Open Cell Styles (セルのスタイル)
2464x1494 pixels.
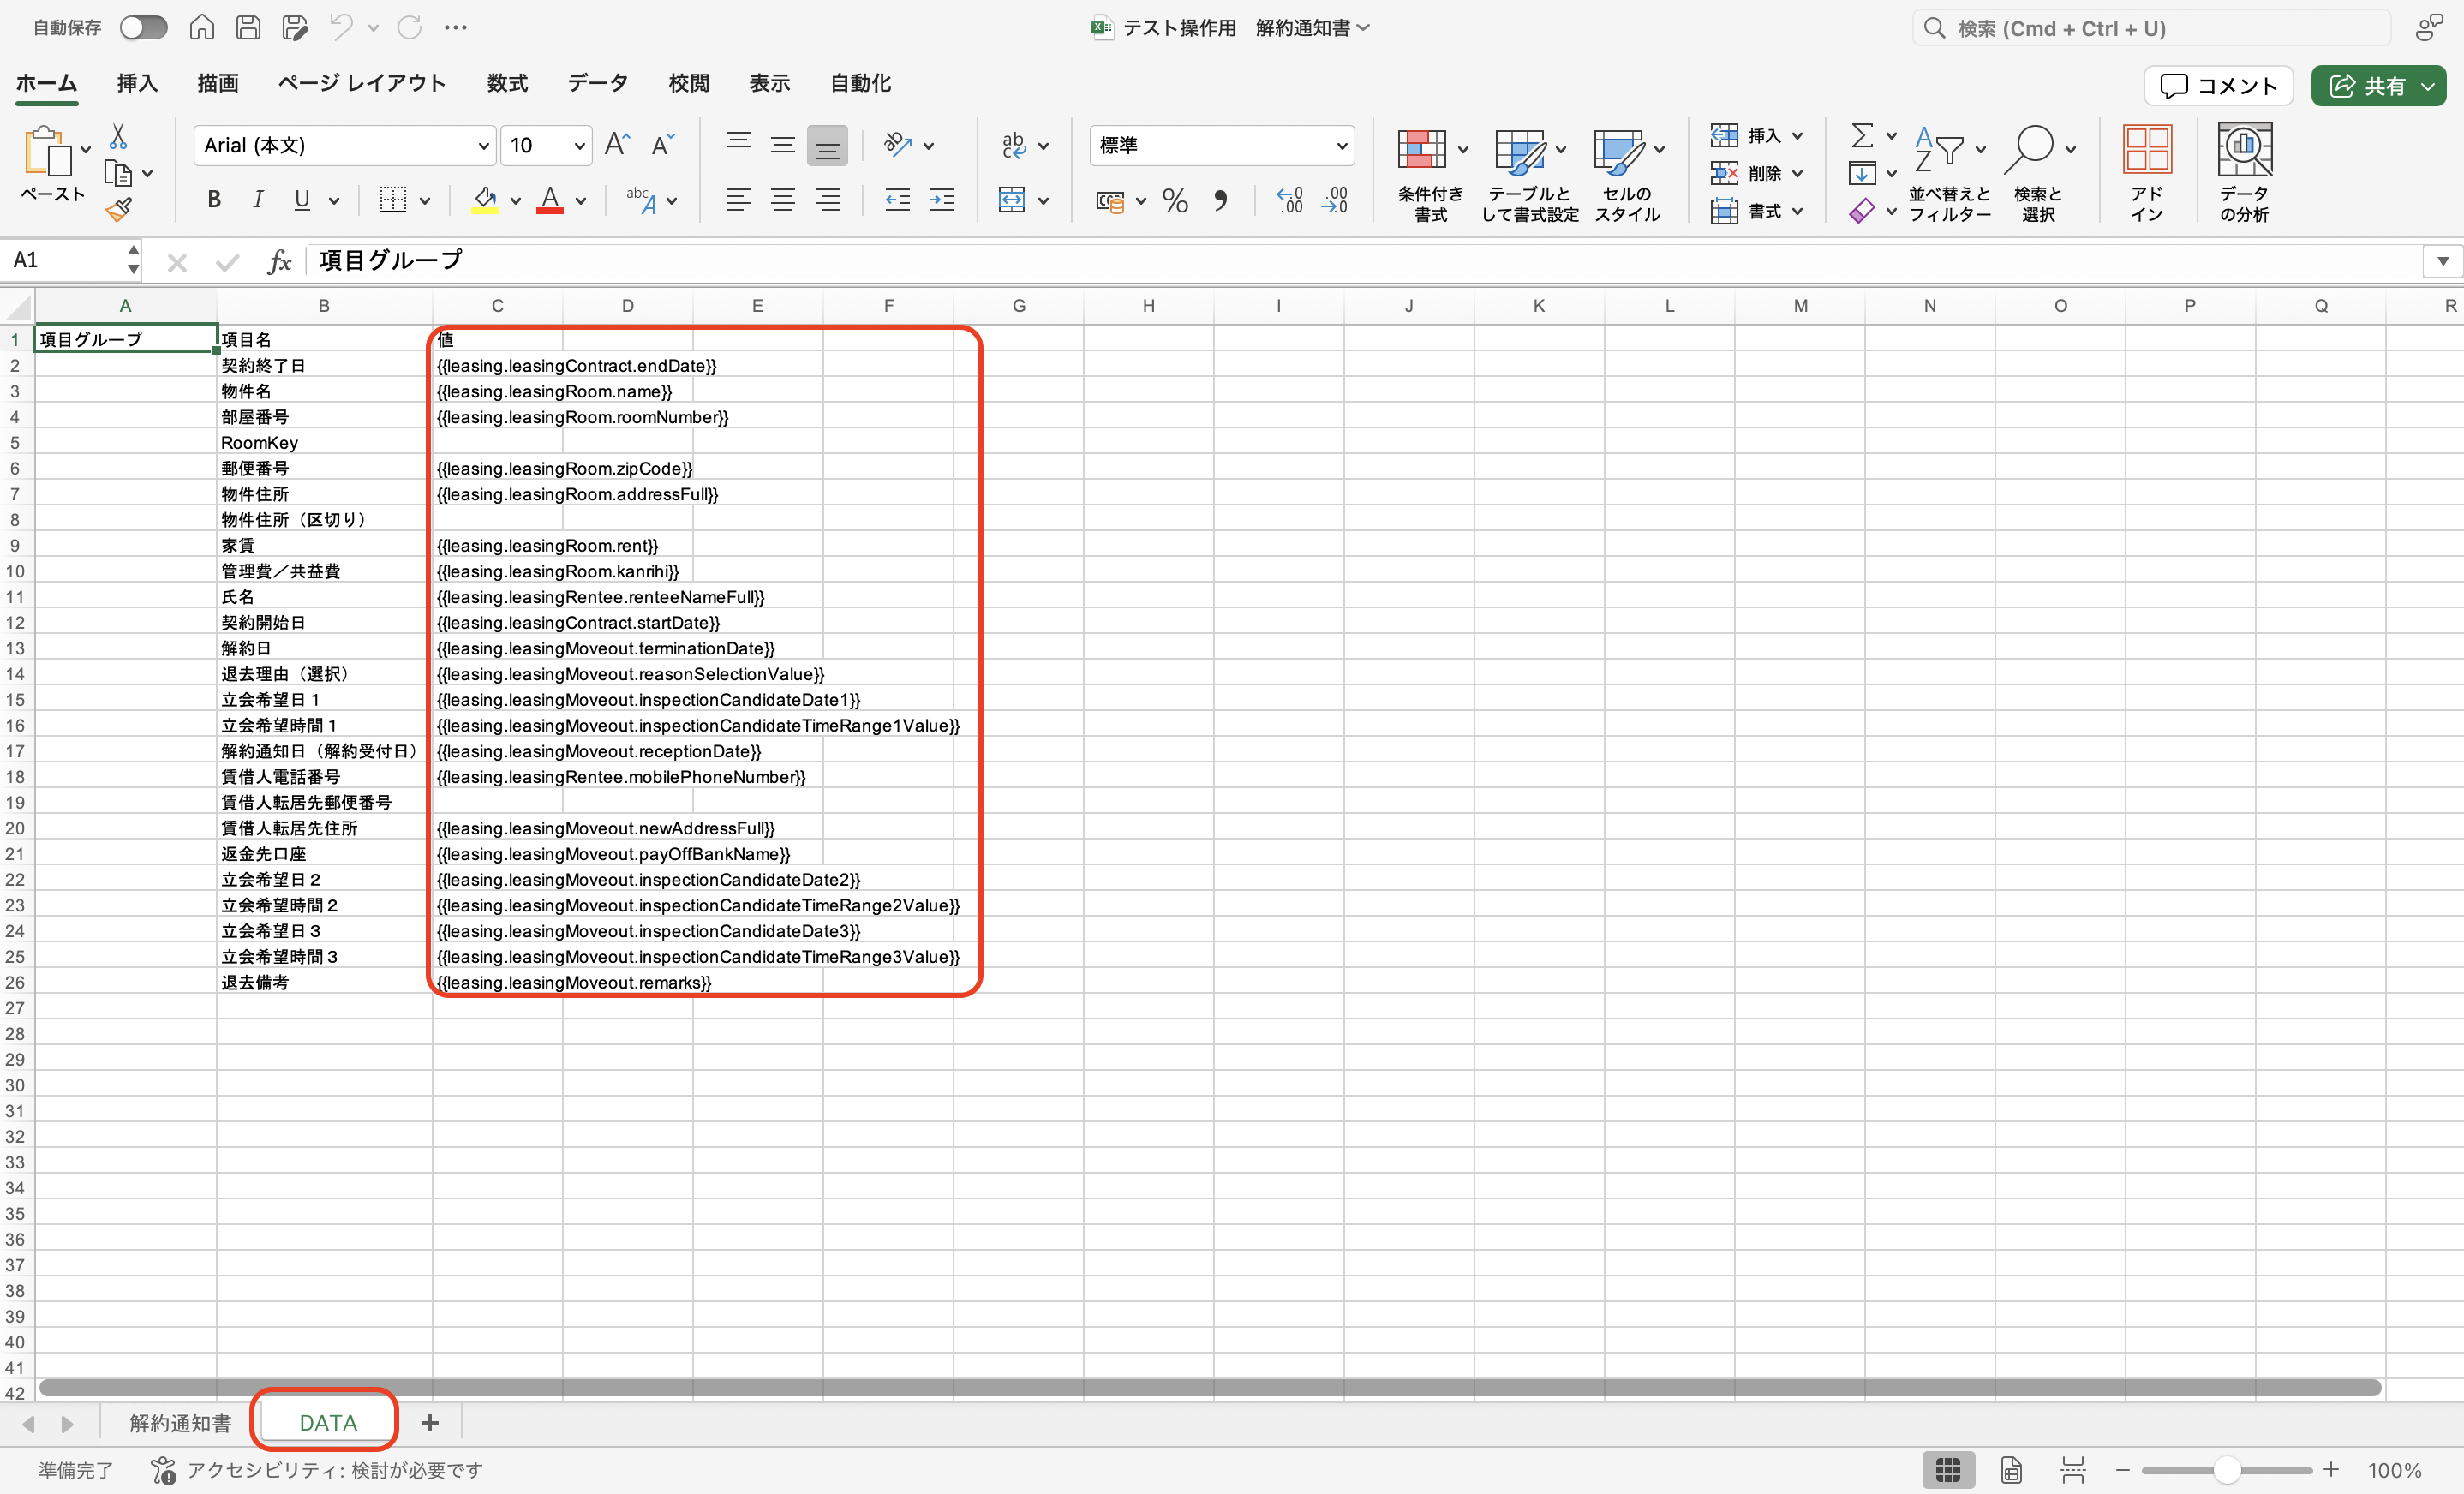(1627, 173)
